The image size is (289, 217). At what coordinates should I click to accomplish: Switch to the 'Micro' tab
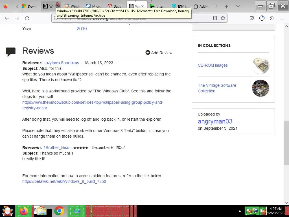(x=93, y=6)
